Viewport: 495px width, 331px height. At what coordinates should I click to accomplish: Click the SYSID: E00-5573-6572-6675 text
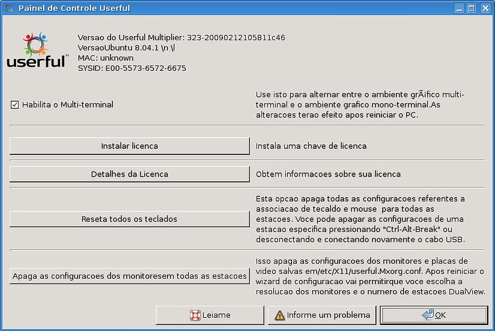[132, 68]
